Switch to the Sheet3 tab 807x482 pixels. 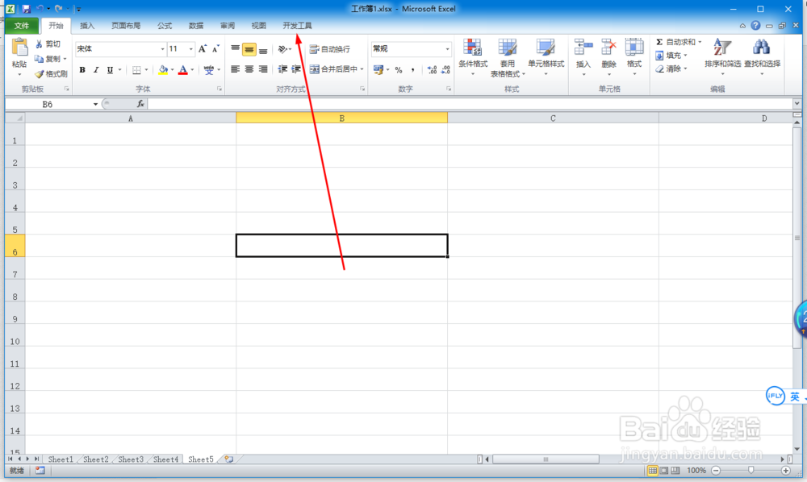point(131,459)
